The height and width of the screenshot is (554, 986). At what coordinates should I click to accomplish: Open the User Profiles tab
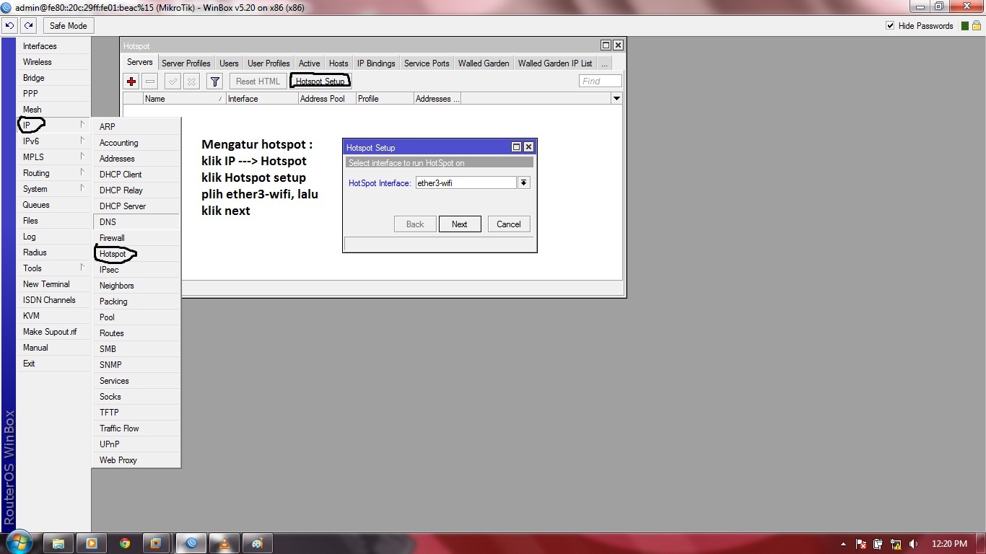click(x=269, y=63)
